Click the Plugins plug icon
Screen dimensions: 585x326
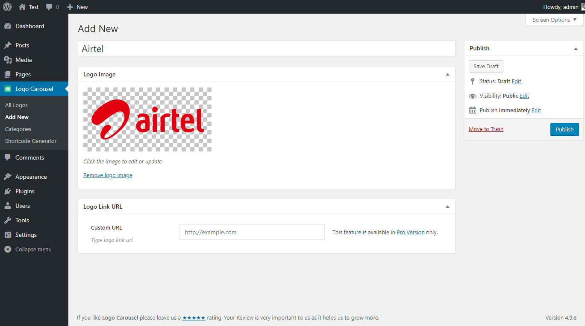point(8,191)
